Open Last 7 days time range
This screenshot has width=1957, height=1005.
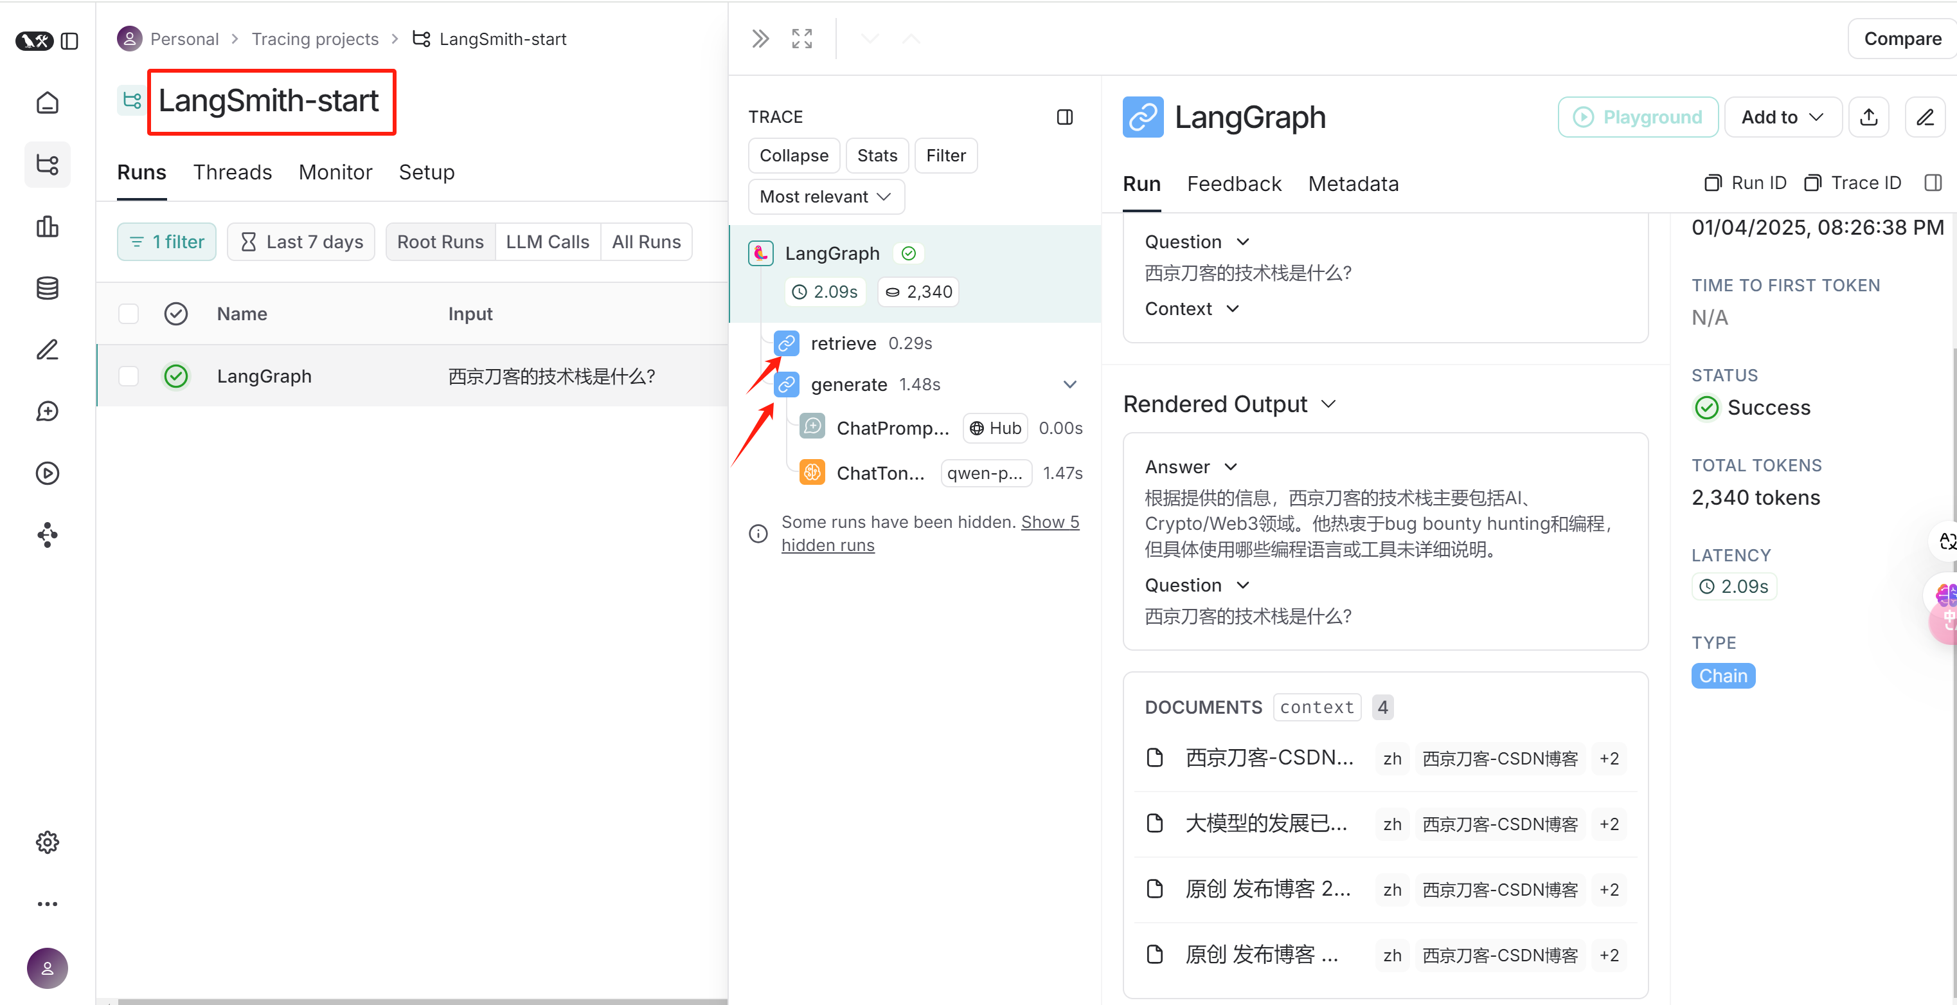click(301, 242)
